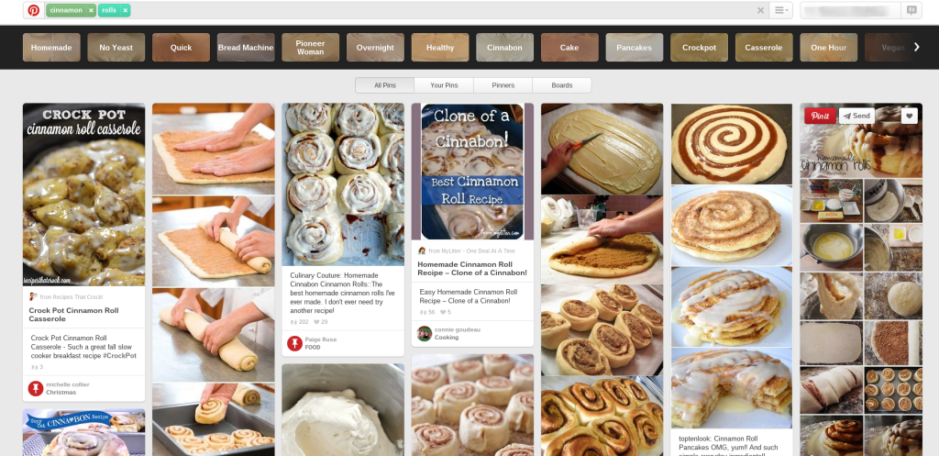Viewport: 939px width, 456px height.
Task: Select the Boards tab
Action: click(561, 85)
